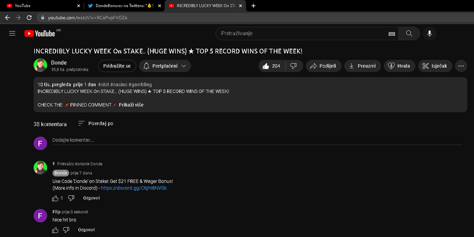Like Filip's 'Nice hit bro' comment
The height and width of the screenshot is (237, 474).
tap(55, 230)
